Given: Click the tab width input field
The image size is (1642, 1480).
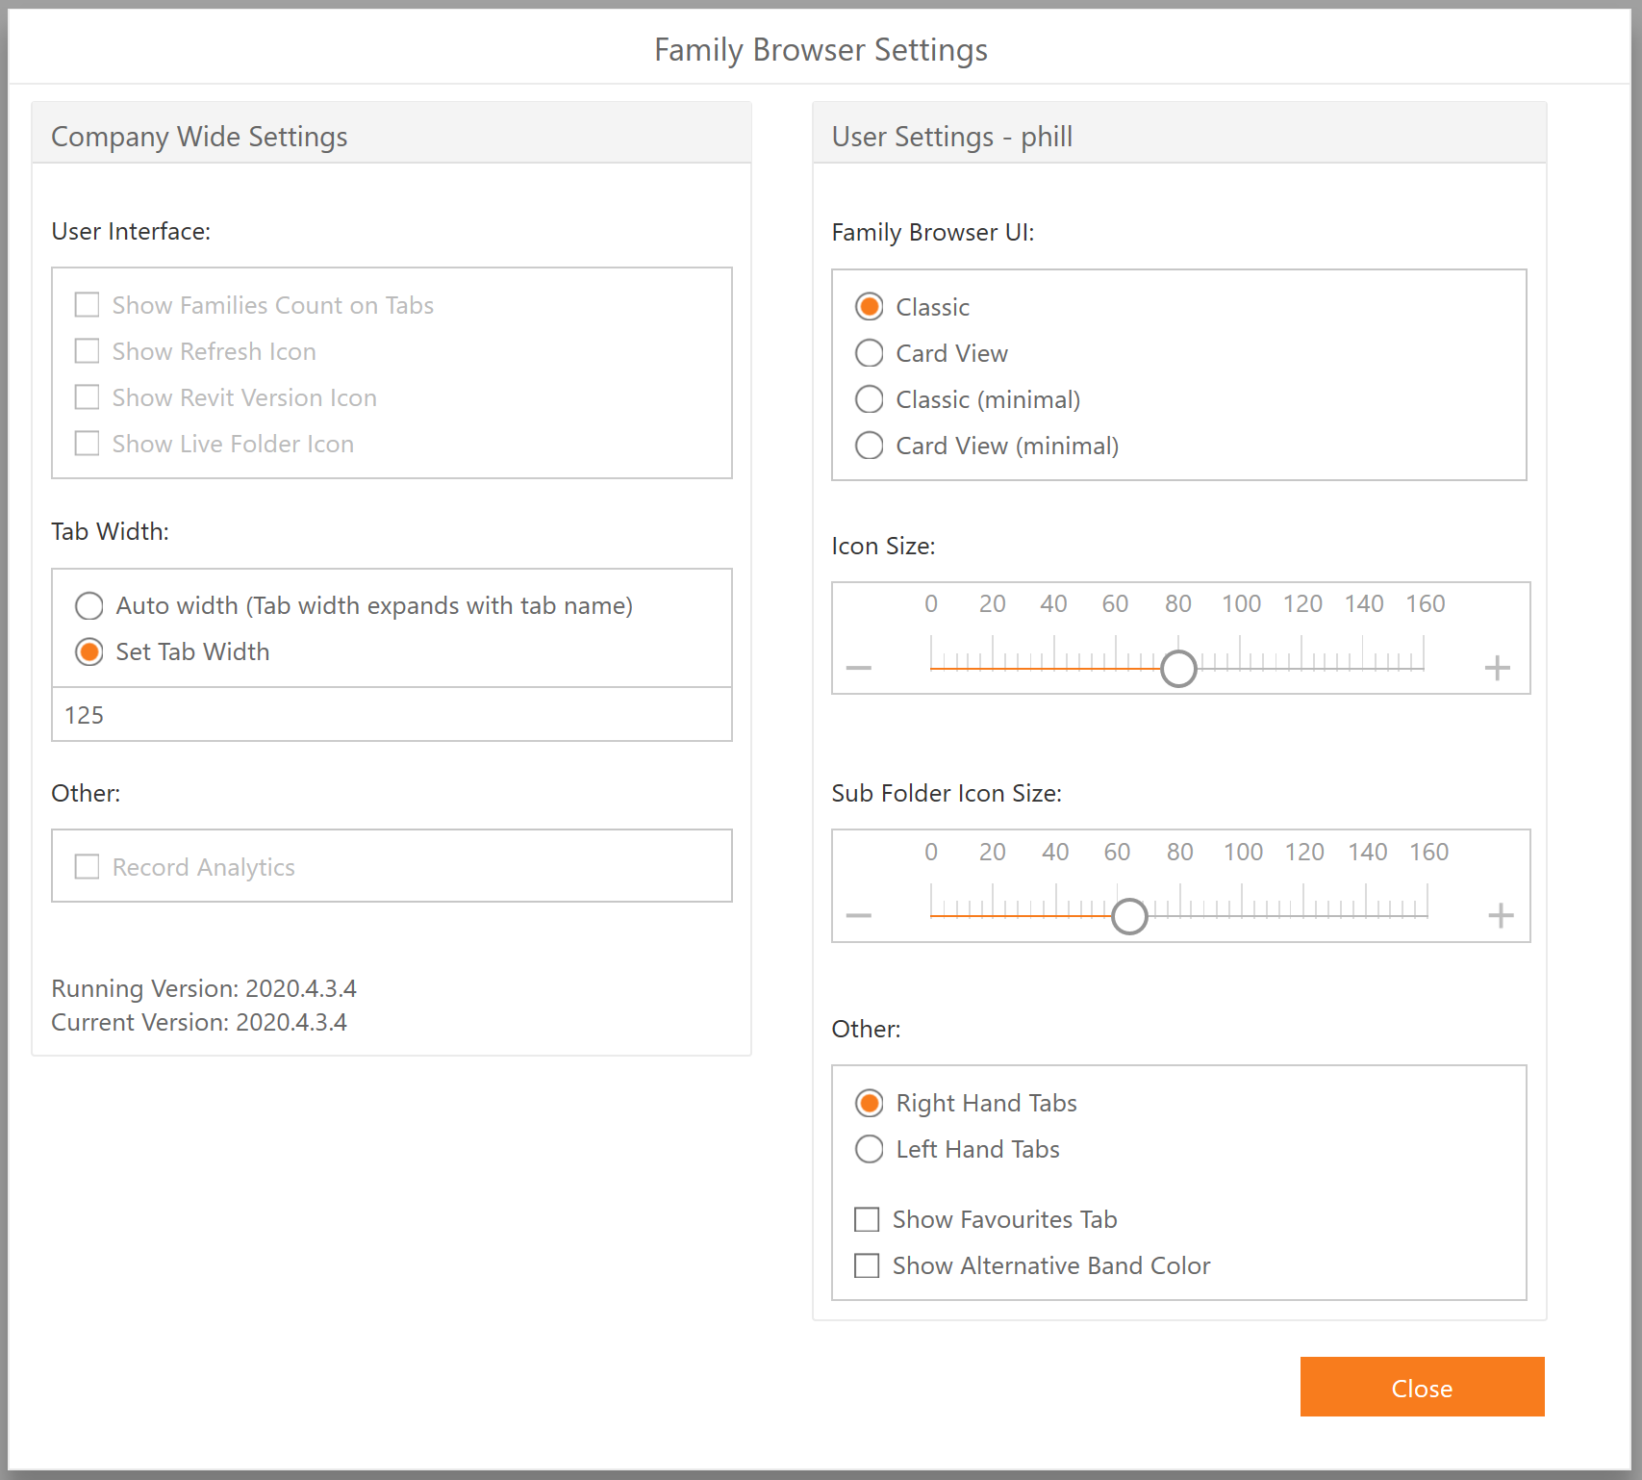Looking at the screenshot, I should click(x=392, y=715).
